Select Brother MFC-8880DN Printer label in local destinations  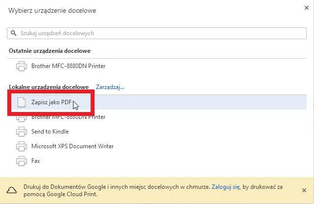coord(68,117)
